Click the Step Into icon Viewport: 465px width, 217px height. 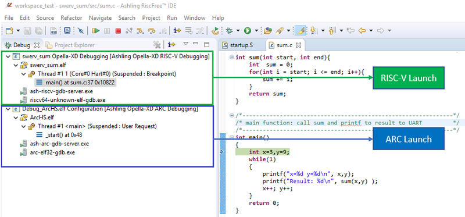[140, 31]
